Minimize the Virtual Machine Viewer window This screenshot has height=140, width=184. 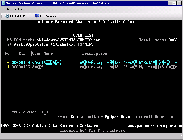coord(169,3)
